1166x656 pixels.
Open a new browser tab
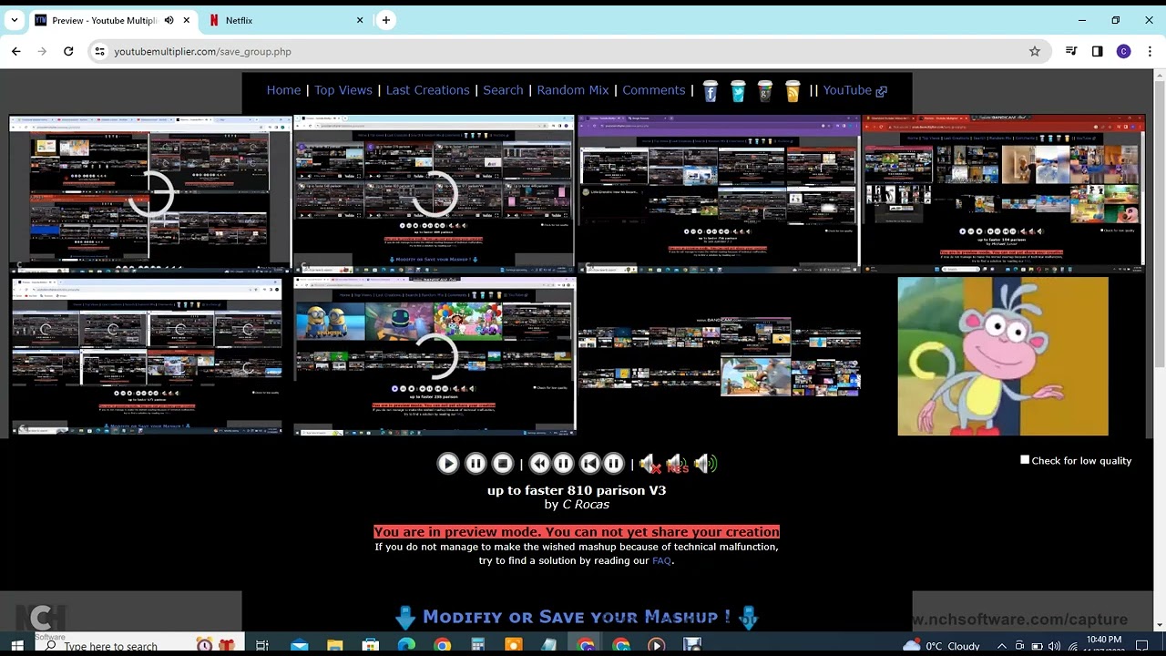click(386, 20)
